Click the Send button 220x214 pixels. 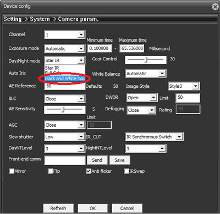[97, 160]
